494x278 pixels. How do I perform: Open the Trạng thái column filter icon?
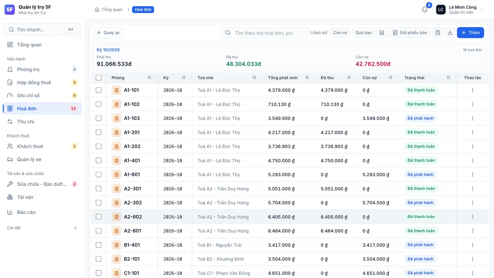point(448,78)
